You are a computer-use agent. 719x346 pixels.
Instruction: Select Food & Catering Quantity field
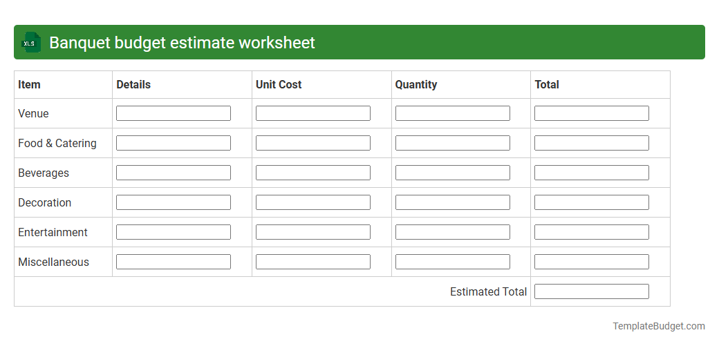tap(453, 143)
